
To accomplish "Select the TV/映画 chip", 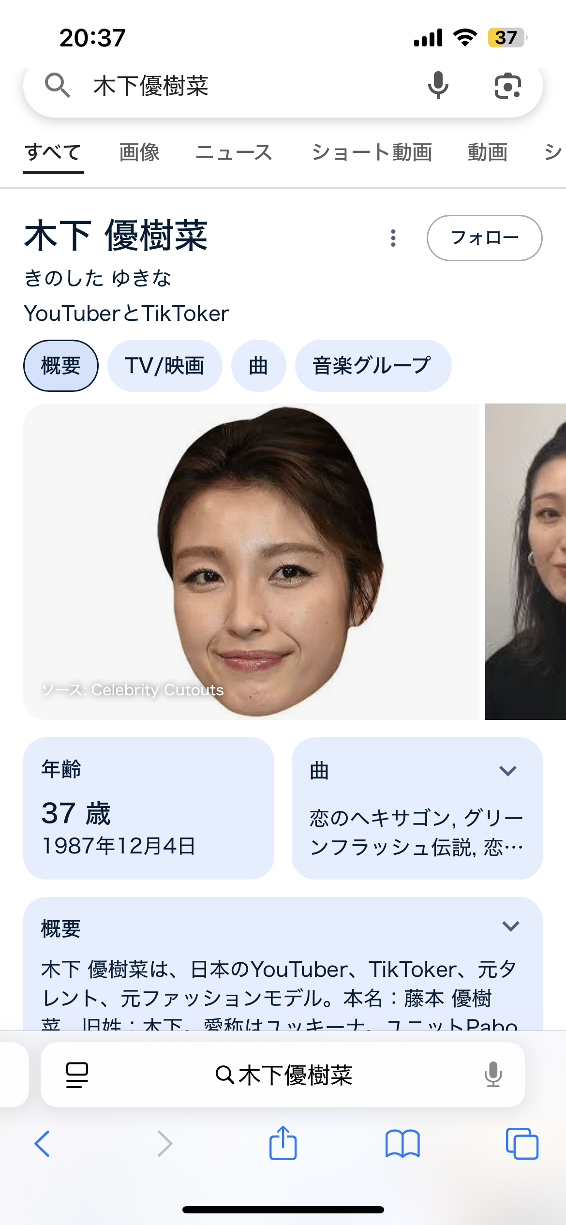I will pyautogui.click(x=165, y=366).
